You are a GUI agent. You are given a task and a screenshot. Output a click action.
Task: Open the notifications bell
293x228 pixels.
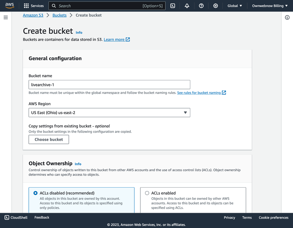tap(187, 6)
